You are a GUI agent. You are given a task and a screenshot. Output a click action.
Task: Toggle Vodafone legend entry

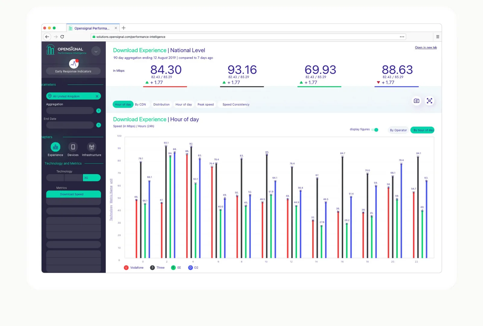pos(134,268)
